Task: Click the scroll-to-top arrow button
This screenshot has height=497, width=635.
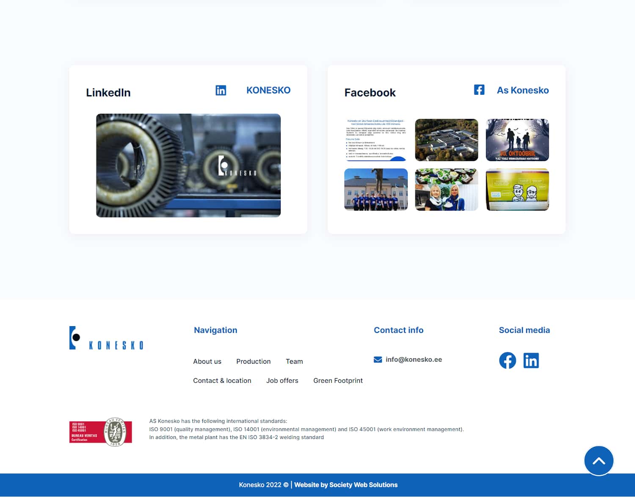Action: (x=599, y=461)
